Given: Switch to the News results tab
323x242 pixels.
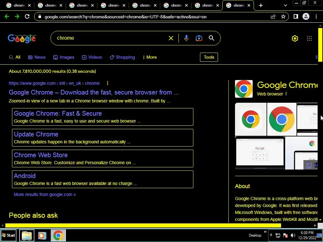Looking at the screenshot, I should pyautogui.click(x=37, y=57).
